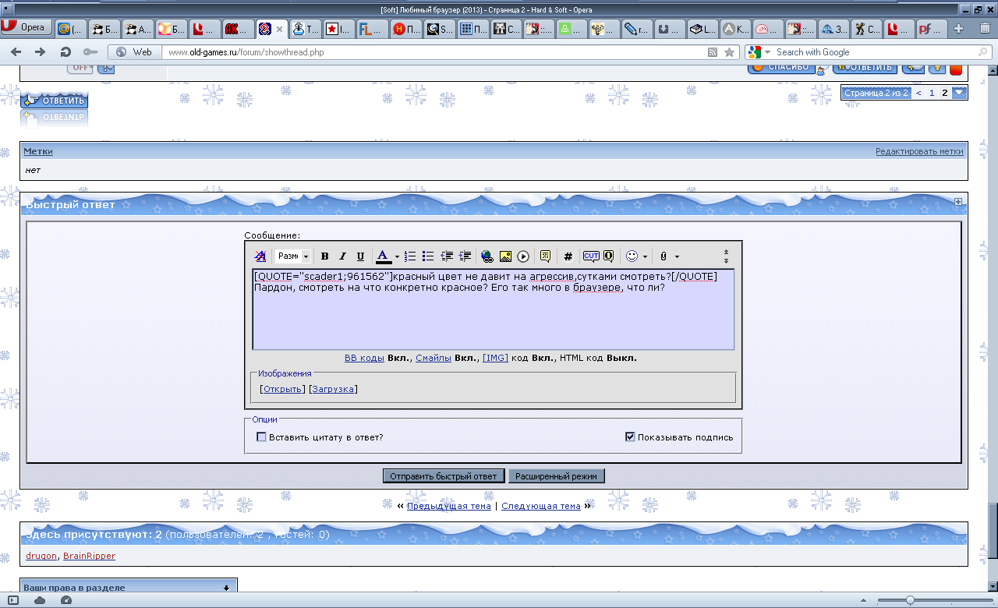
Task: Expand the attachments dropdown arrow
Action: pos(677,256)
